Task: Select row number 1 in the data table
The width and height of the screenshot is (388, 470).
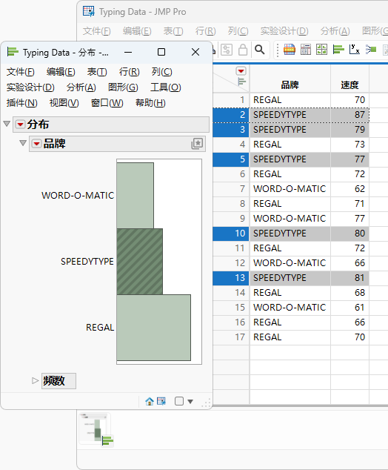Action: [x=231, y=100]
